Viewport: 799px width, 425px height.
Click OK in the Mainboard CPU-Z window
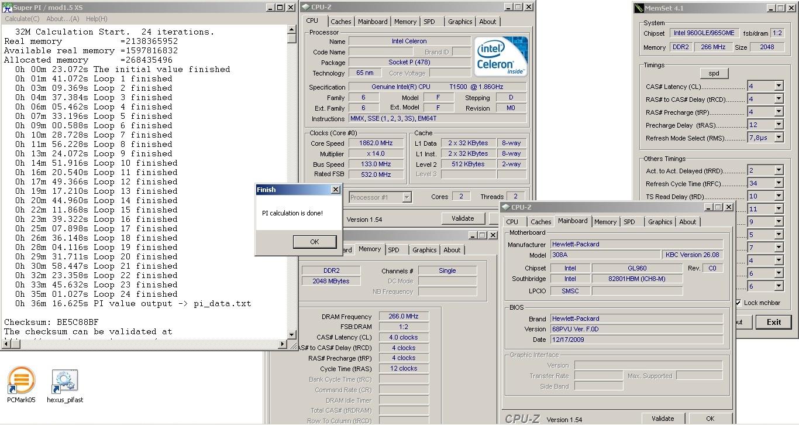coord(710,419)
